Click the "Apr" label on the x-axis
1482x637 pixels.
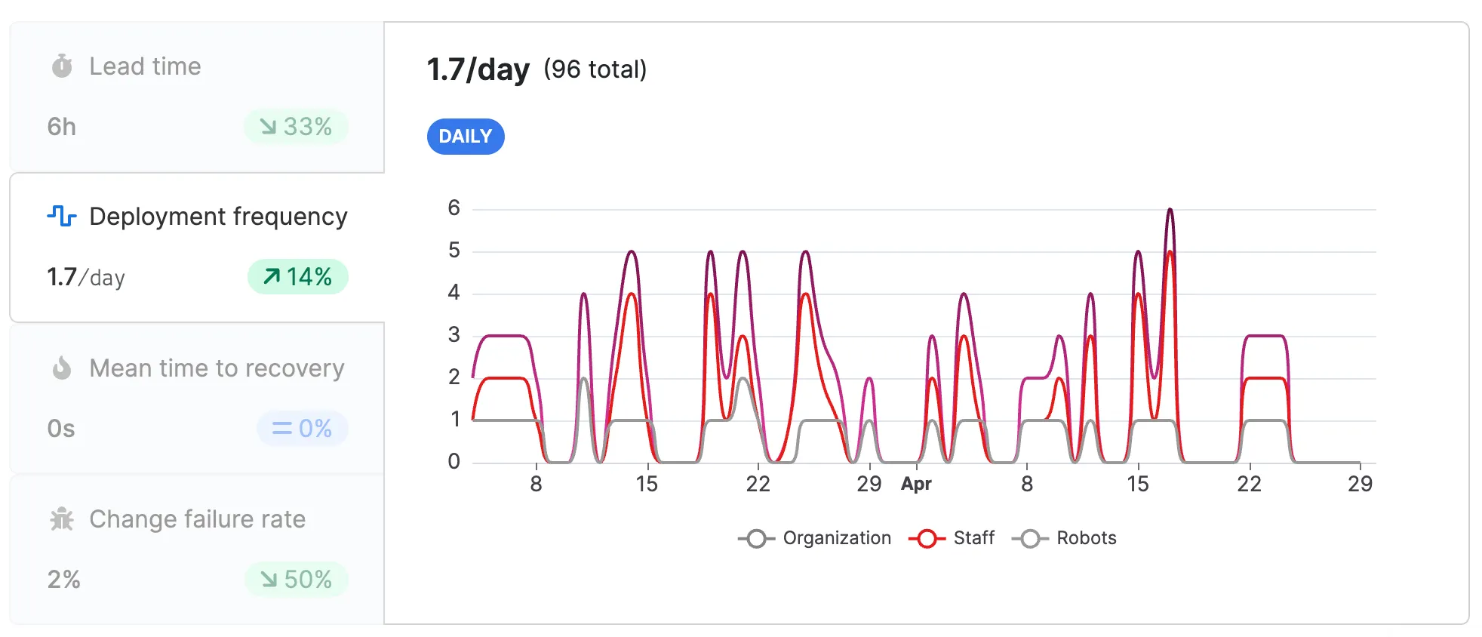click(x=916, y=484)
